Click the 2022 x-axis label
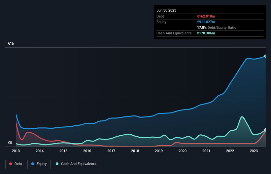 [x=230, y=151]
